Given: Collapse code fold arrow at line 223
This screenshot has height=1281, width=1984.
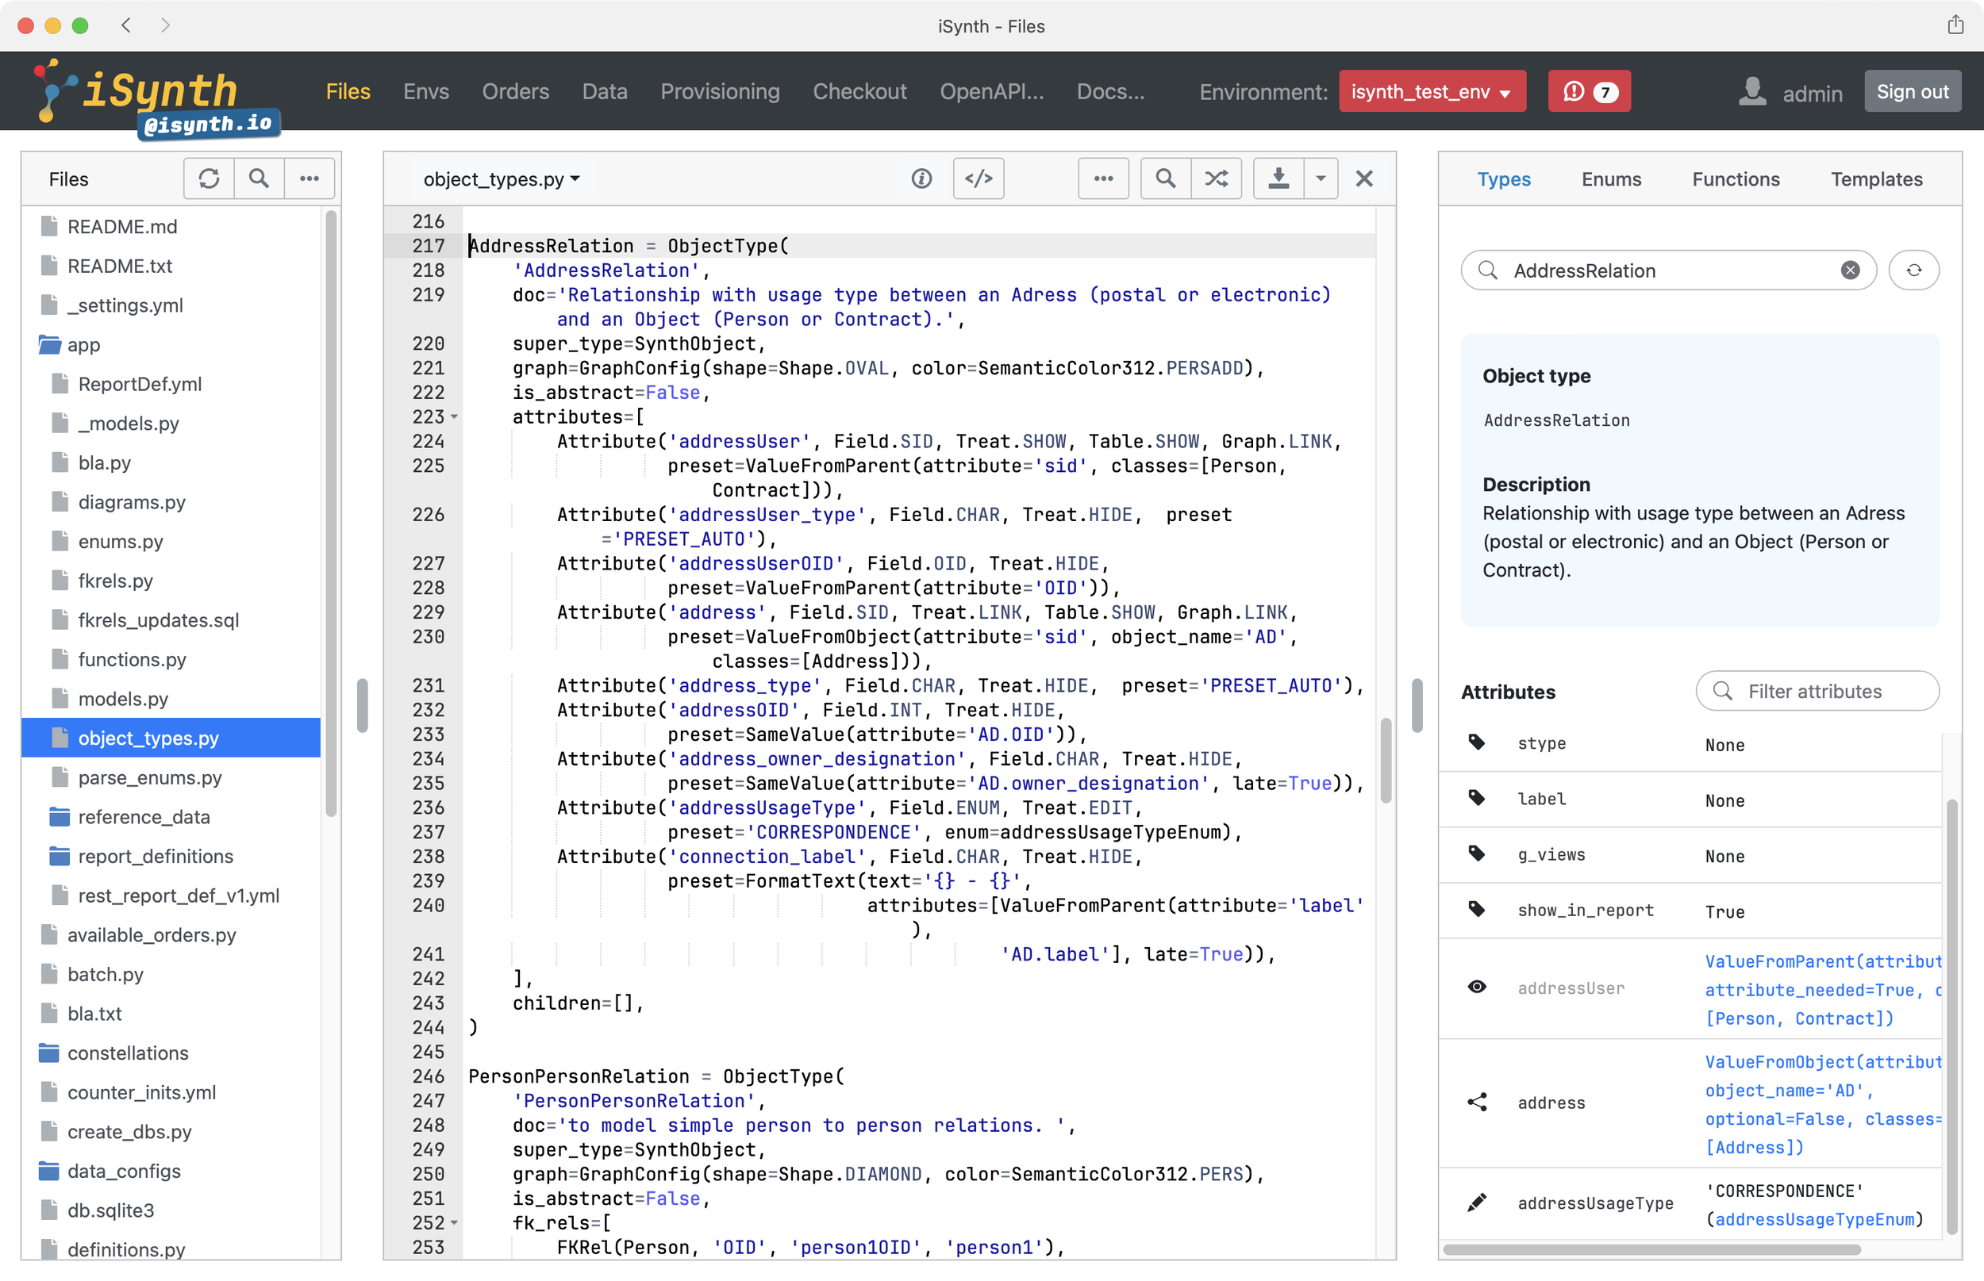Looking at the screenshot, I should click(x=455, y=416).
